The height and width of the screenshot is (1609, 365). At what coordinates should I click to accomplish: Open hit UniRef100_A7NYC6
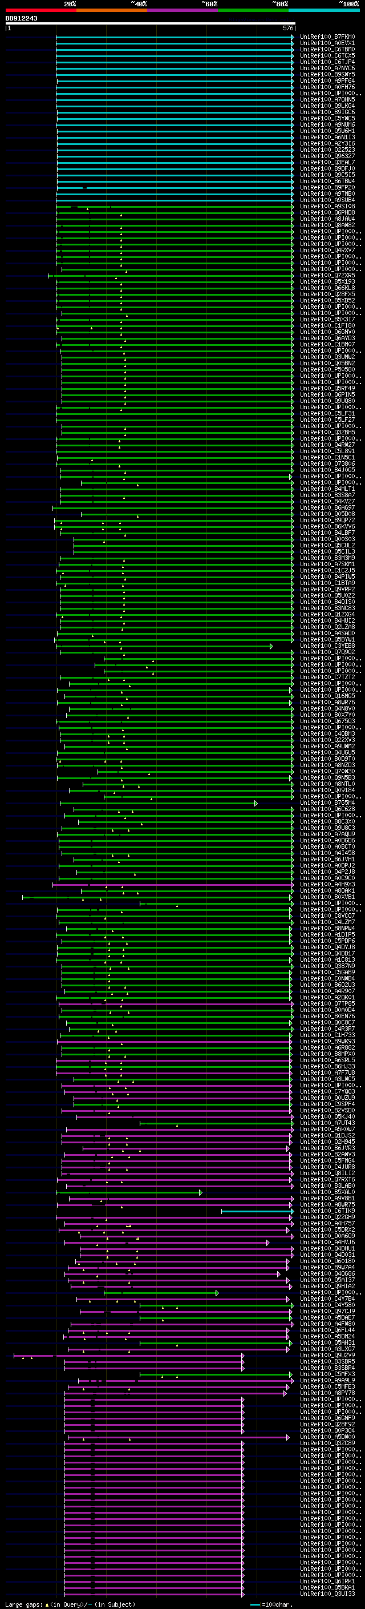pyautogui.click(x=327, y=68)
